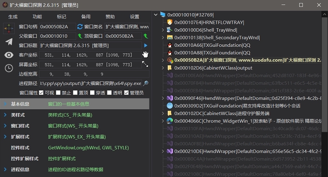Screen dimensions: 328x177
Task: Expand the Shell_SecondaryTrayWnd node
Action: pyautogui.click(x=163, y=37)
